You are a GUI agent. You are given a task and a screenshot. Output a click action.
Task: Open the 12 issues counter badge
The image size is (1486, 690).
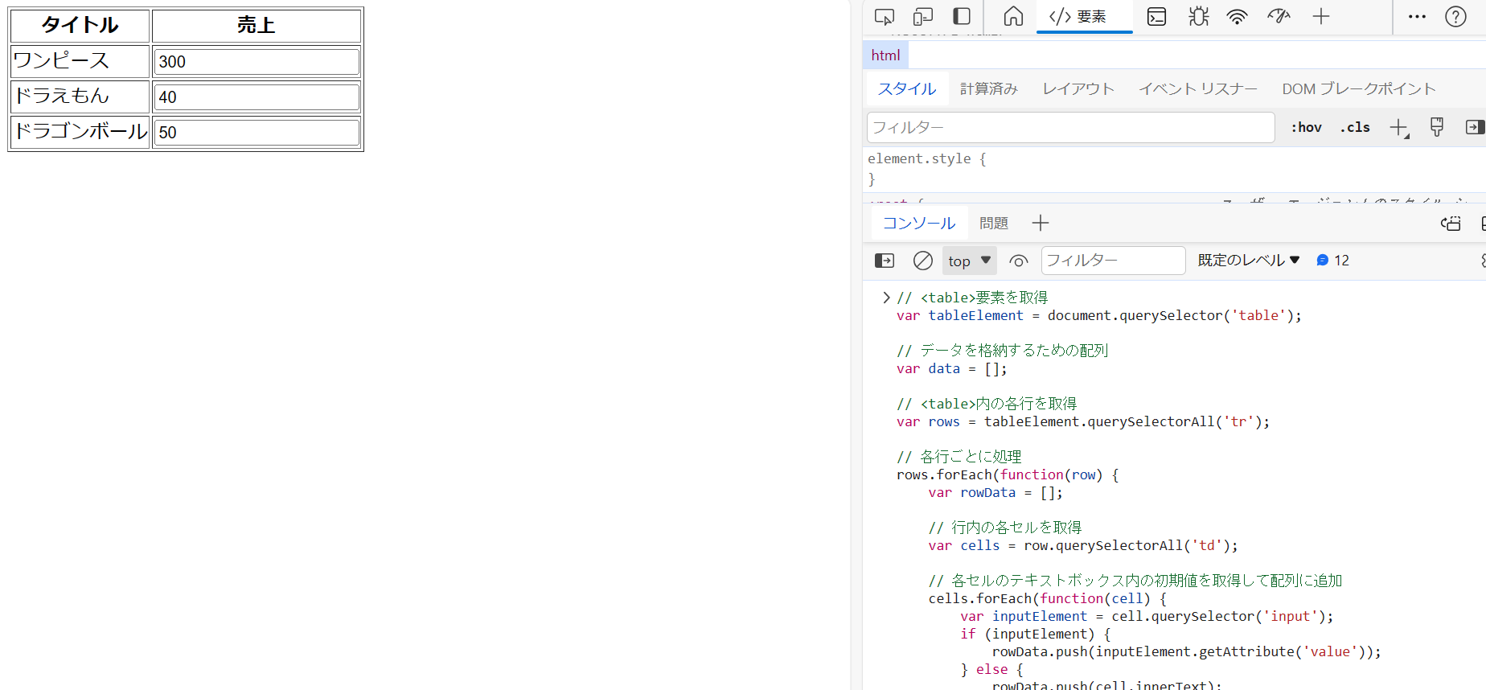(1332, 261)
